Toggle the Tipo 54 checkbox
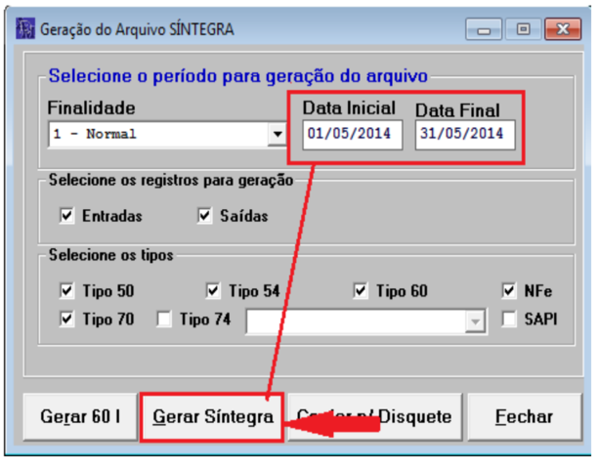 213,291
